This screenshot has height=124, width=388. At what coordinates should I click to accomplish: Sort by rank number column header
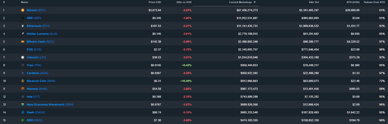pos(4,2)
